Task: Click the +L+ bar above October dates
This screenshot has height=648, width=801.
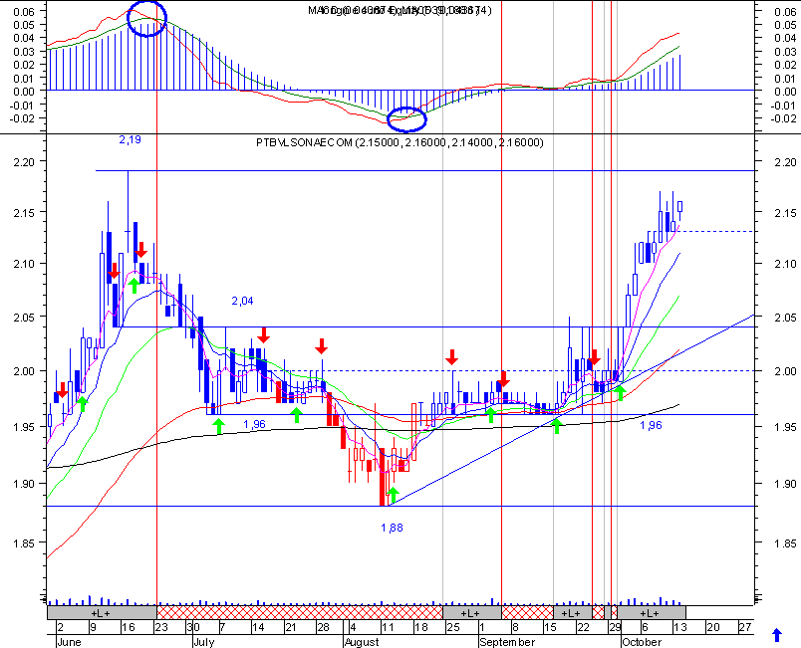Action: pos(651,613)
